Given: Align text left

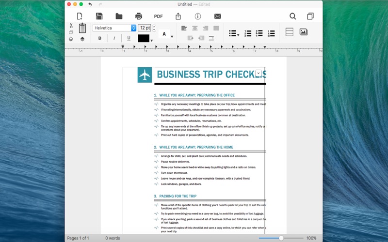Looking at the screenshot, I should click(x=184, y=28).
